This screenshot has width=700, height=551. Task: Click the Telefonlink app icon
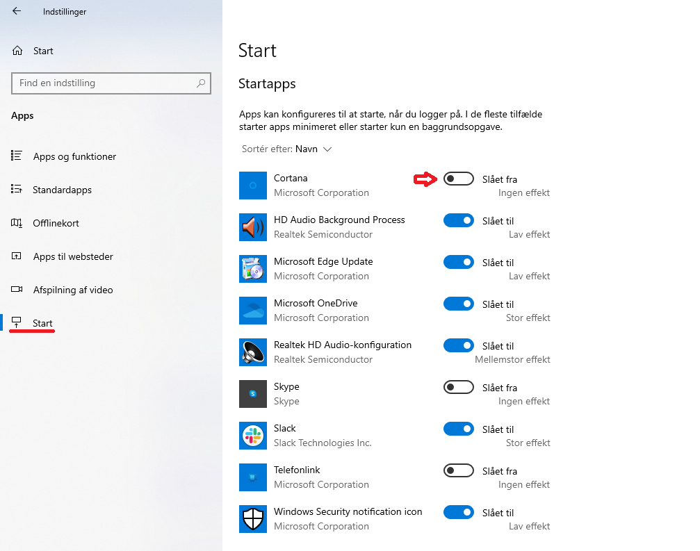[x=252, y=477]
